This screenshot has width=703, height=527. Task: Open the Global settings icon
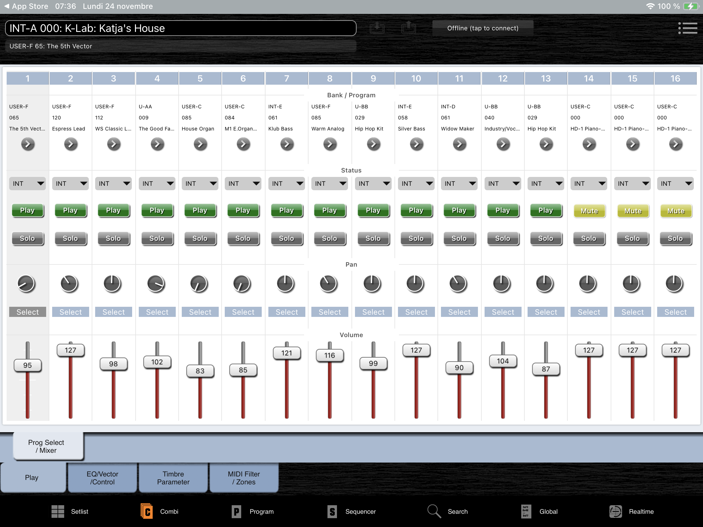tap(526, 512)
